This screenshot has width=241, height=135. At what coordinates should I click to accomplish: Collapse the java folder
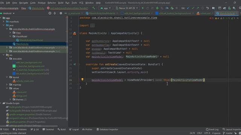point(4,25)
